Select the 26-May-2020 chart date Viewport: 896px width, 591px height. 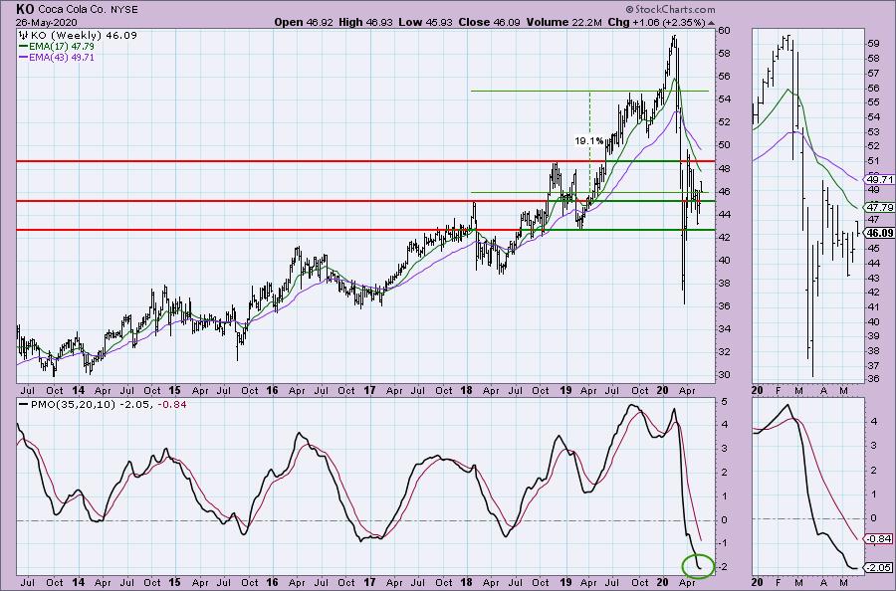[x=46, y=22]
